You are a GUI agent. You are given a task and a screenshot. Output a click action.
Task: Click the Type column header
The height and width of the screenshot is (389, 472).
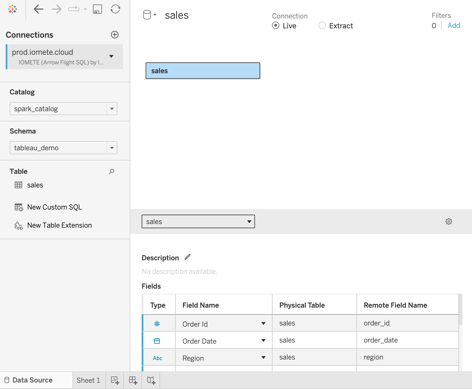158,305
